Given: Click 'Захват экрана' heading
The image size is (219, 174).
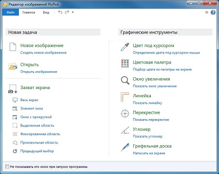Looking at the screenshot, I should (x=35, y=88).
